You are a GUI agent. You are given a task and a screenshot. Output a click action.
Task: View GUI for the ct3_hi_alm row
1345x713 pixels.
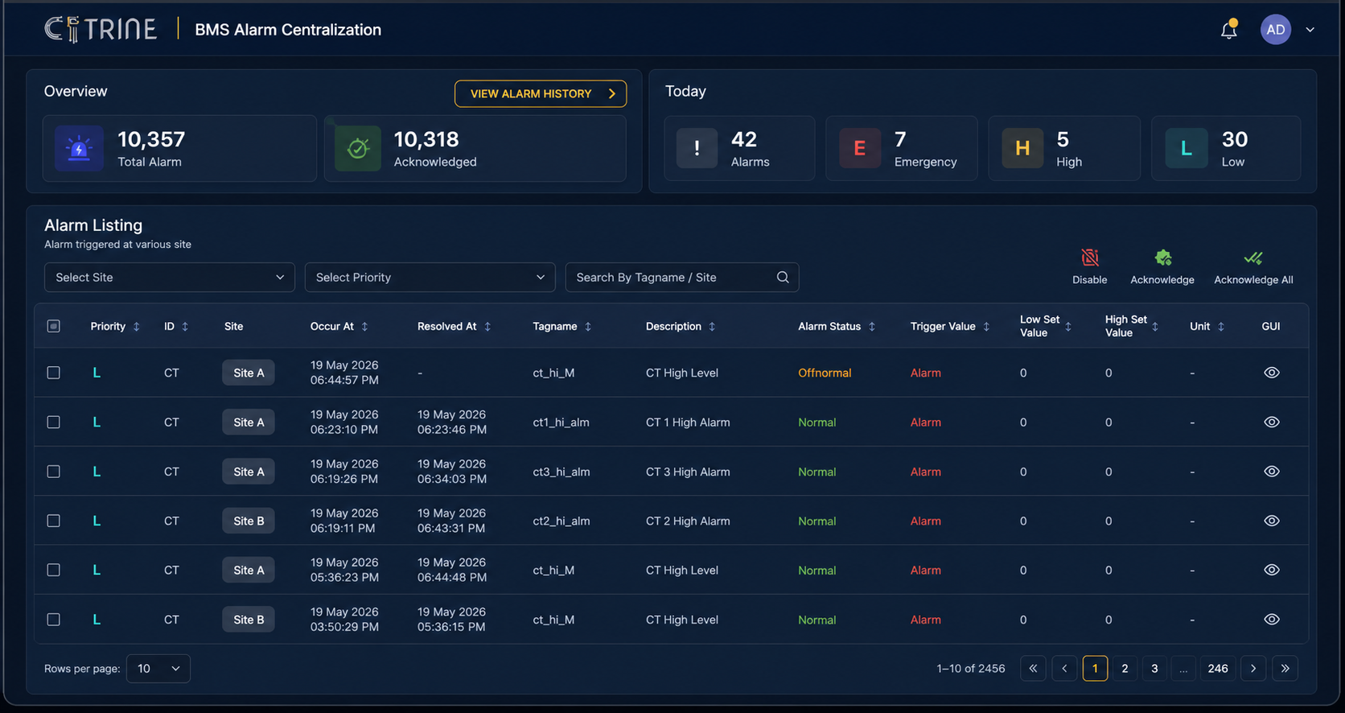[x=1272, y=472]
